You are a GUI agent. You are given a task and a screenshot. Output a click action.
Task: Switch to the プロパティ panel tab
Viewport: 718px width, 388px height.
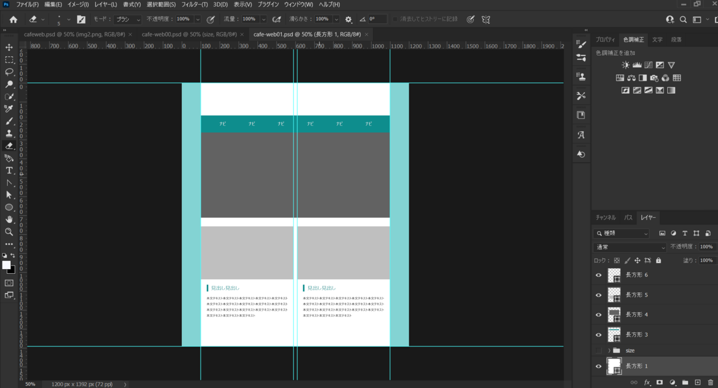pos(605,39)
